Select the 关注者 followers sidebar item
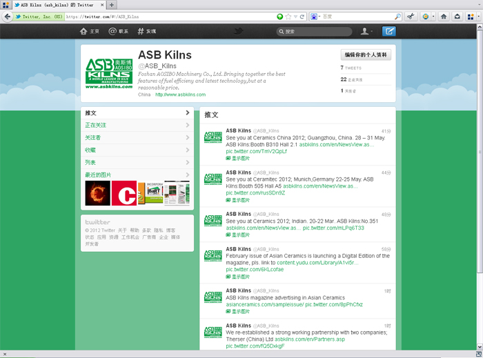483x358 pixels. pyautogui.click(x=137, y=137)
